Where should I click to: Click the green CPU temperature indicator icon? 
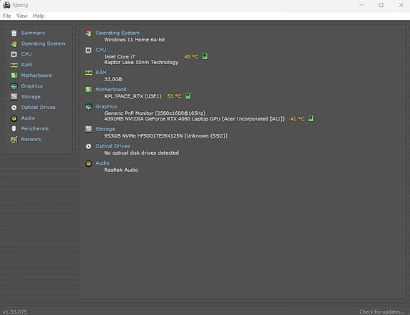pos(205,56)
